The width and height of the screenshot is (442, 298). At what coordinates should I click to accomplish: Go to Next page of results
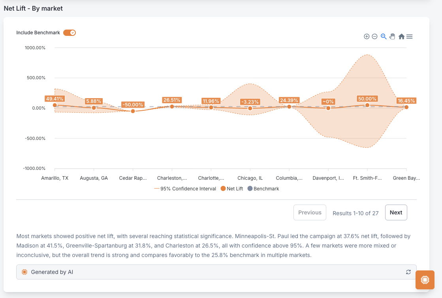point(396,212)
